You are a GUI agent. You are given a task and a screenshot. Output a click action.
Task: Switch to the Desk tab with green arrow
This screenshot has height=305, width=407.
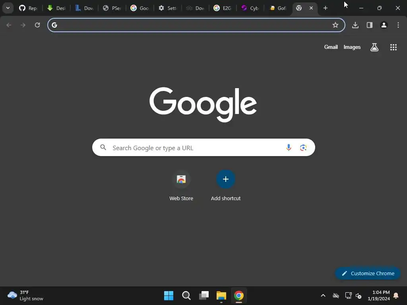[56, 8]
